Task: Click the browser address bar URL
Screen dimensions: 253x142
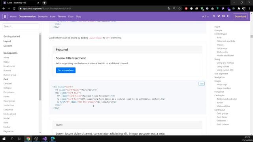Action: (x=47, y=9)
